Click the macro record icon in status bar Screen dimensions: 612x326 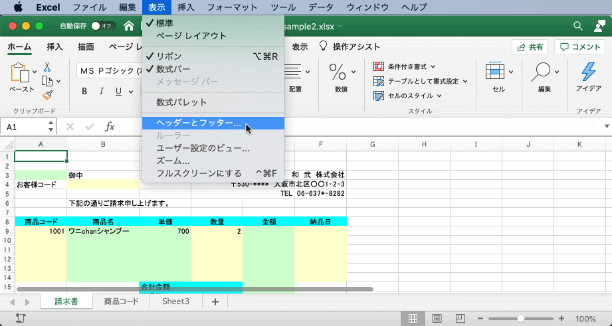click(21, 318)
